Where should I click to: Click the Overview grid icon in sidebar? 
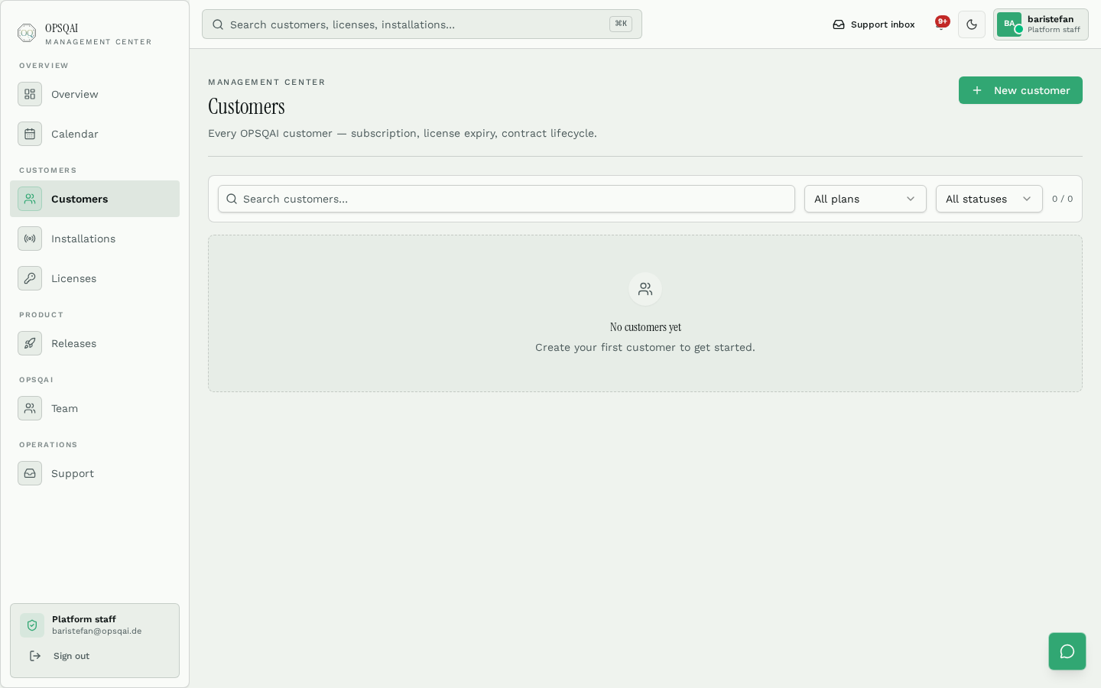30,94
